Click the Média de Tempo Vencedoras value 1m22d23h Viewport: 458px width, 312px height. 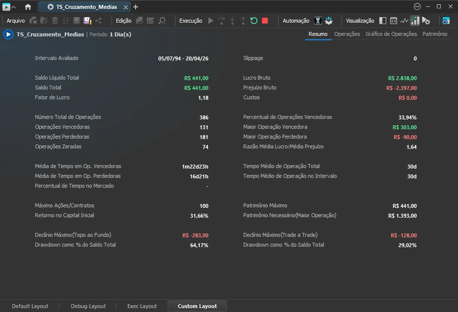(195, 167)
